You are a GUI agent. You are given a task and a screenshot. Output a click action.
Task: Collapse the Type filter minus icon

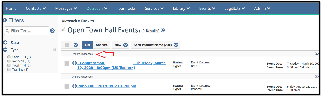pos(5,50)
